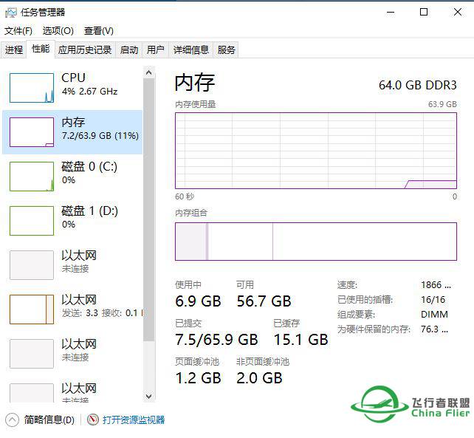This screenshot has width=474, height=438.
Task: Click the sidebar vertical scrollbar thumb
Action: (148, 210)
